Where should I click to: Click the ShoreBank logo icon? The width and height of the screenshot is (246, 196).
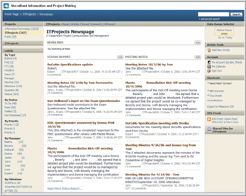click(6, 6)
